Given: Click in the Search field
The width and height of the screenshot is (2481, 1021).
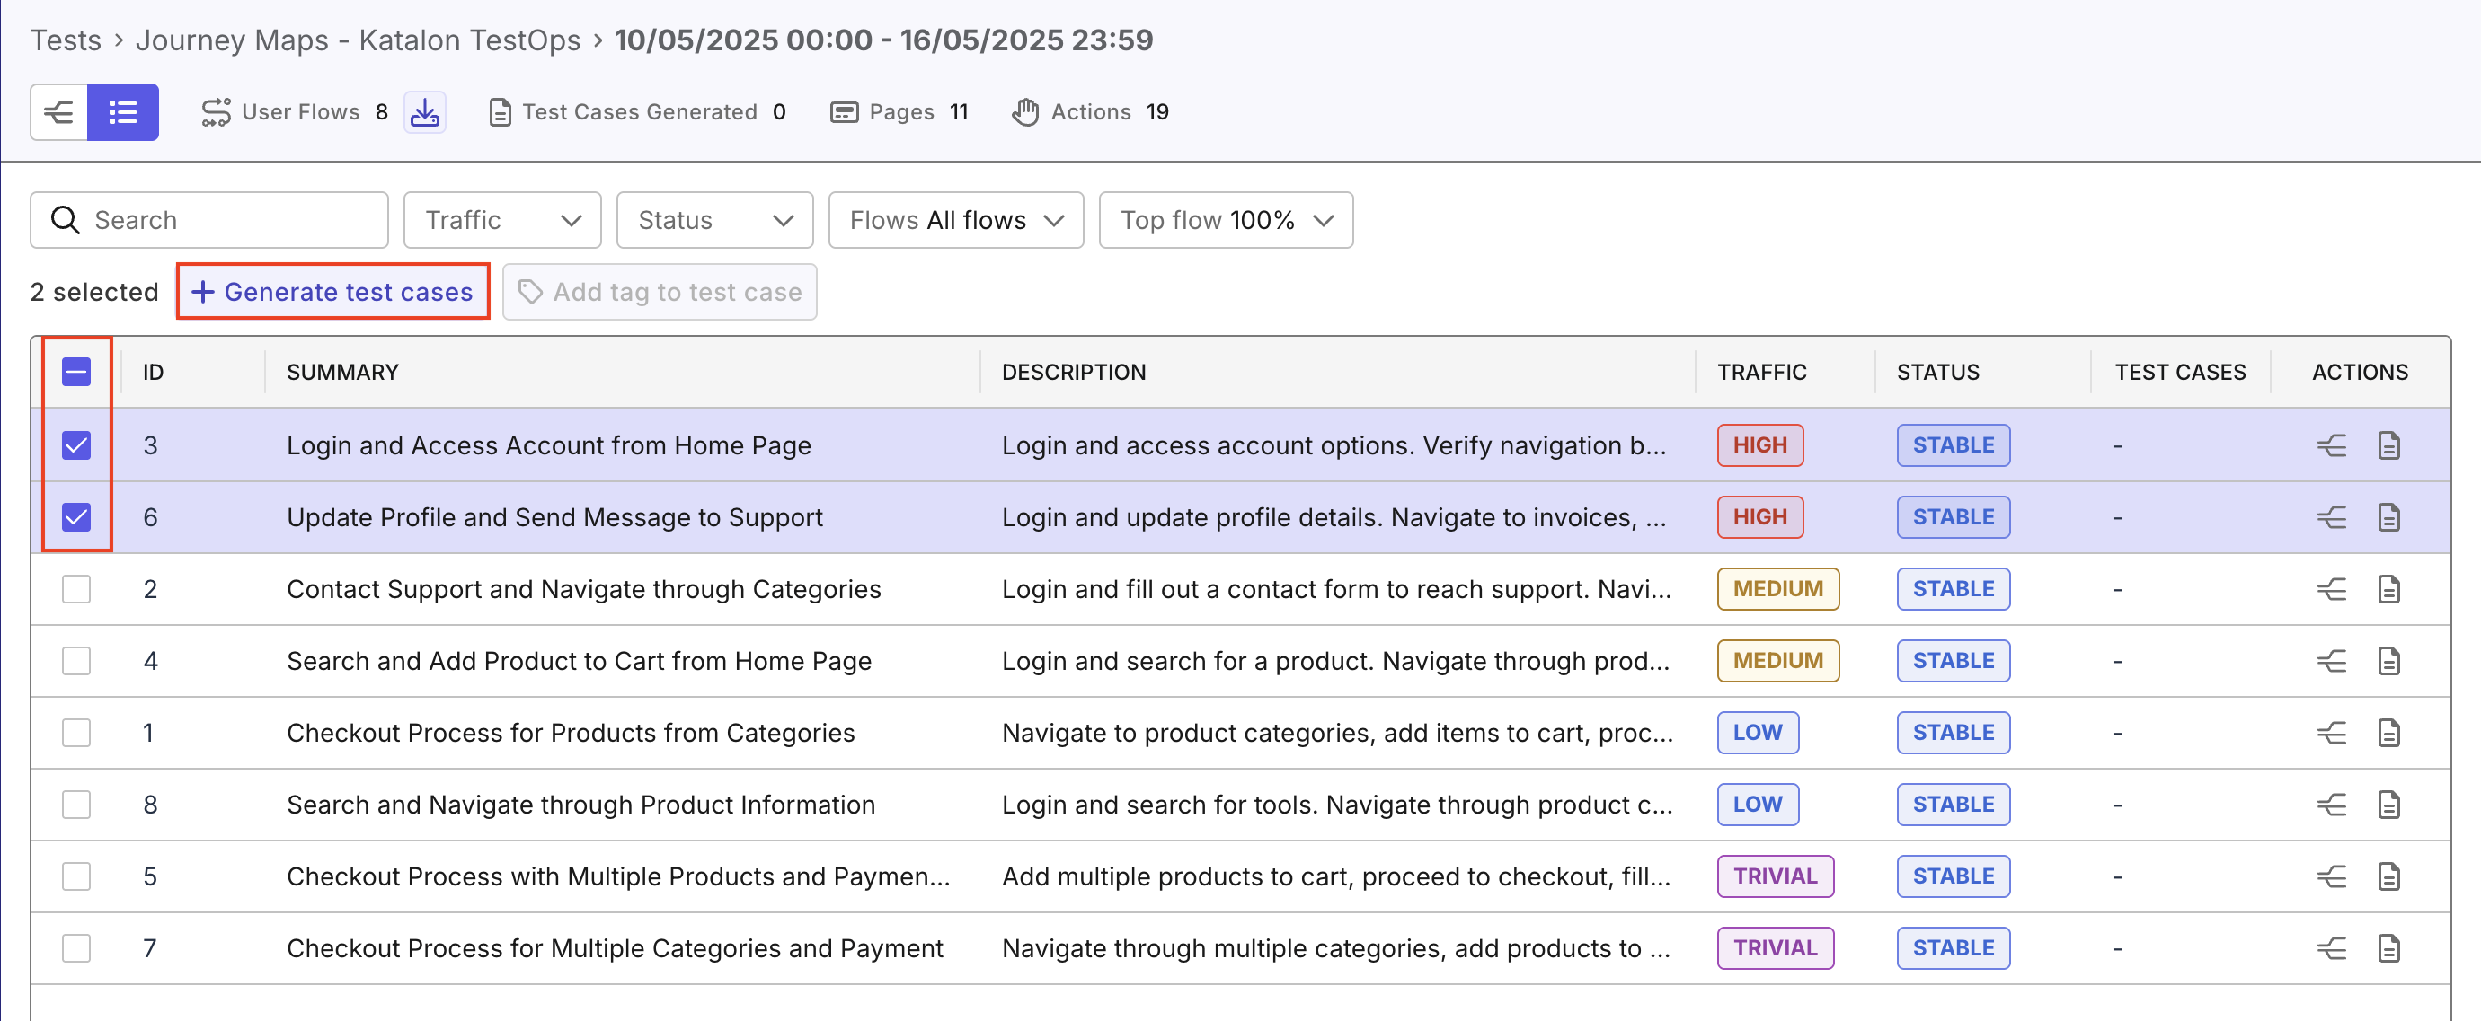Looking at the screenshot, I should [209, 220].
